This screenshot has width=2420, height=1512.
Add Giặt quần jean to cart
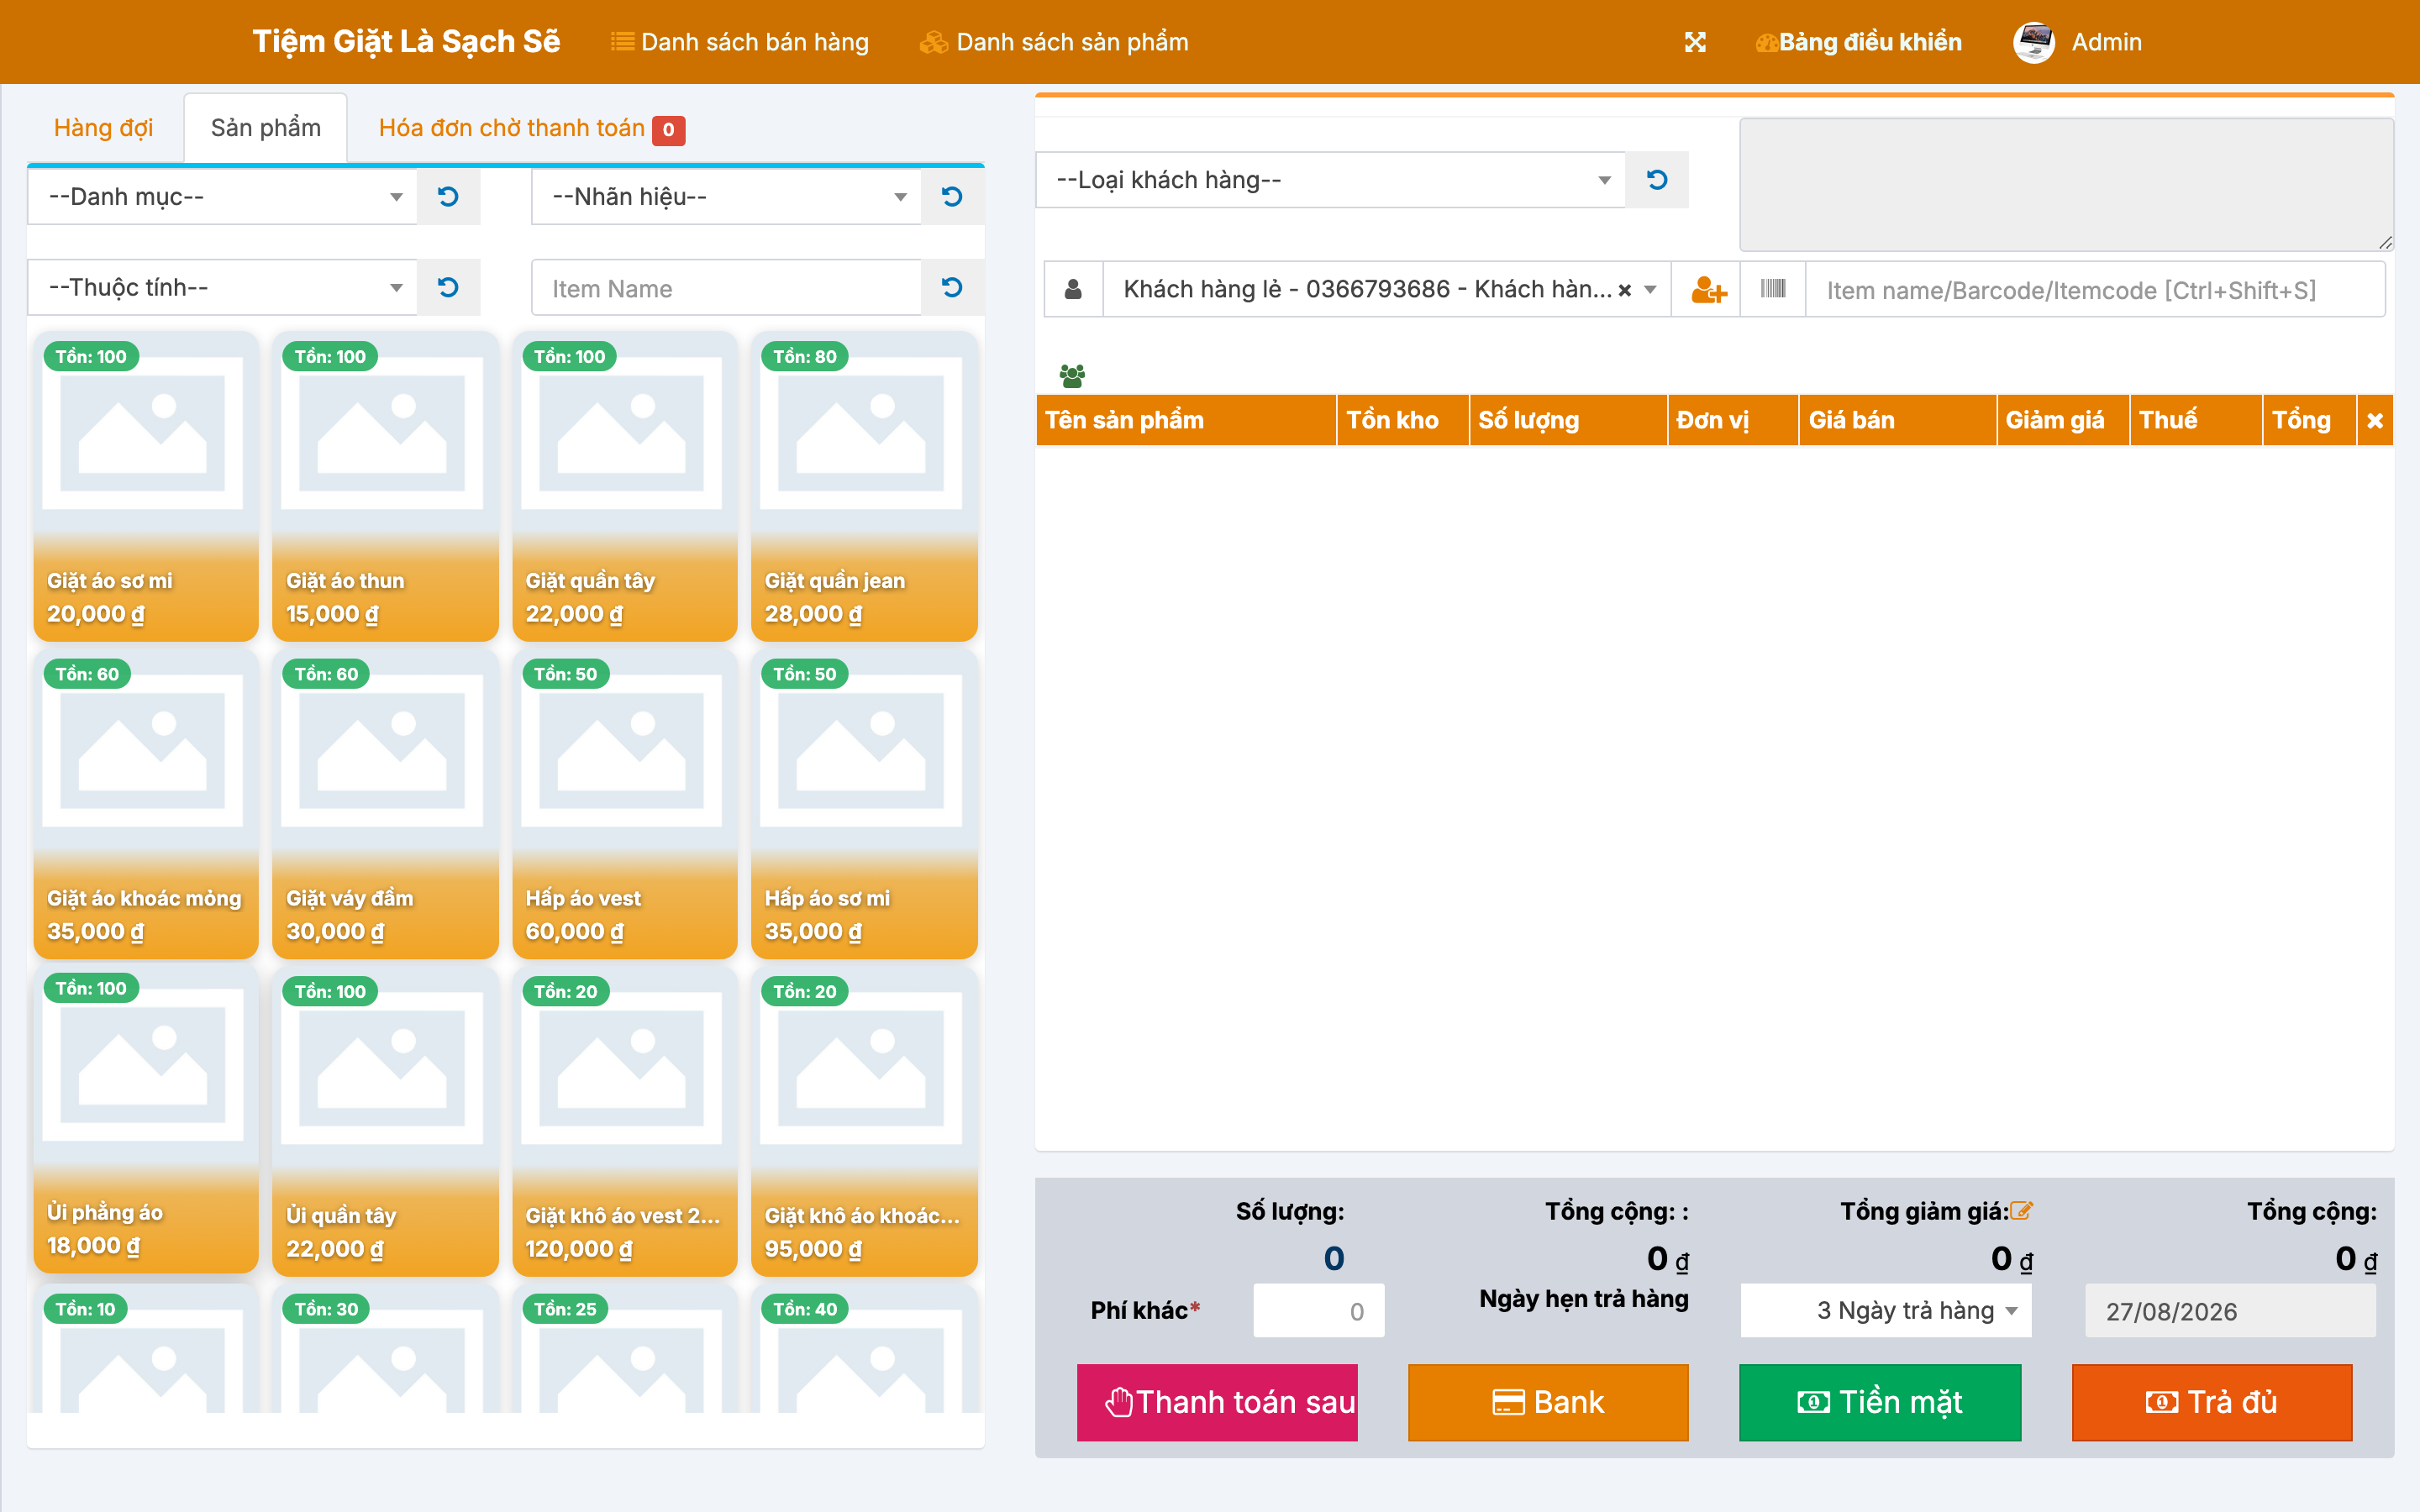864,487
